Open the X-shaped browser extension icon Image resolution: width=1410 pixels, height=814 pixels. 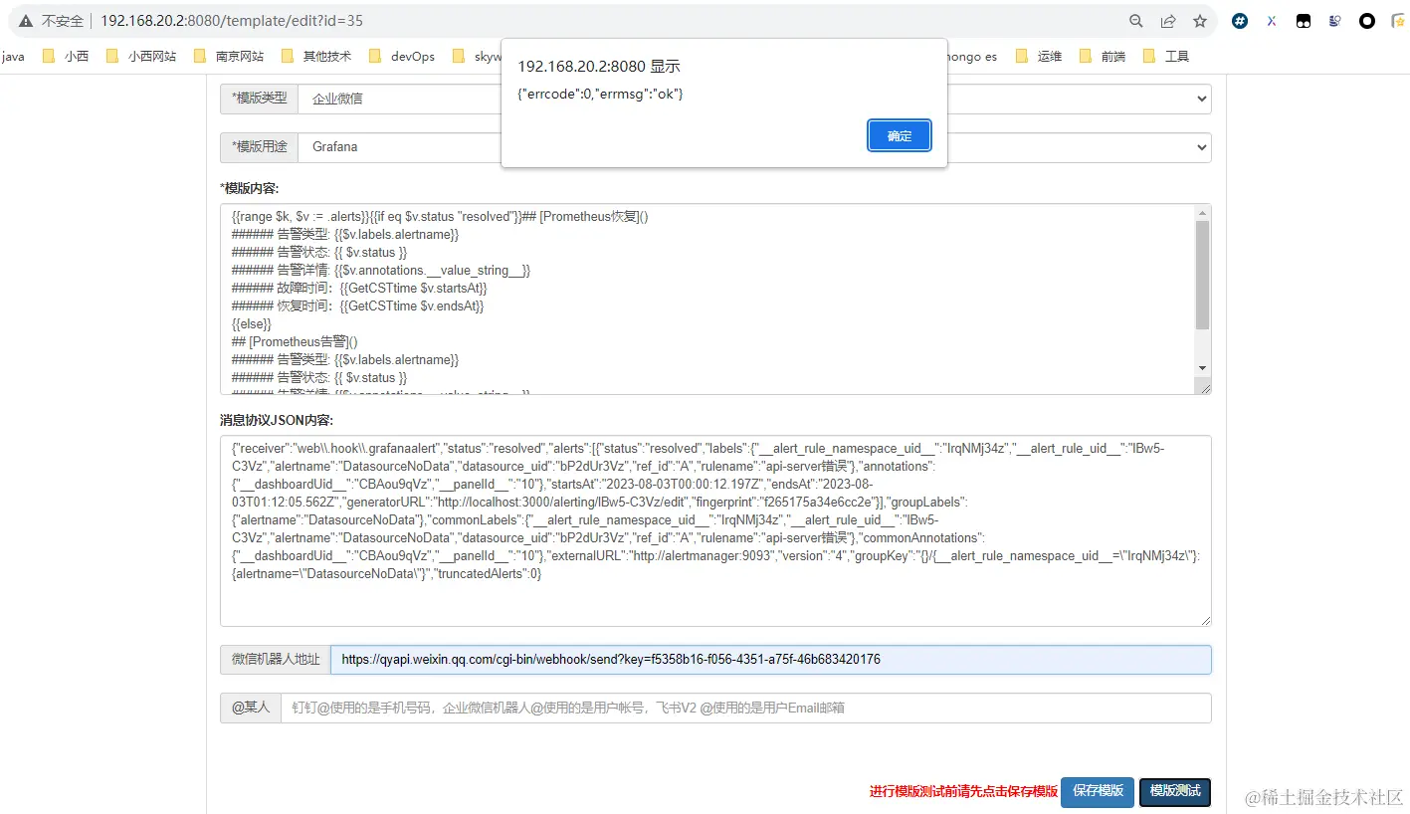(x=1272, y=21)
